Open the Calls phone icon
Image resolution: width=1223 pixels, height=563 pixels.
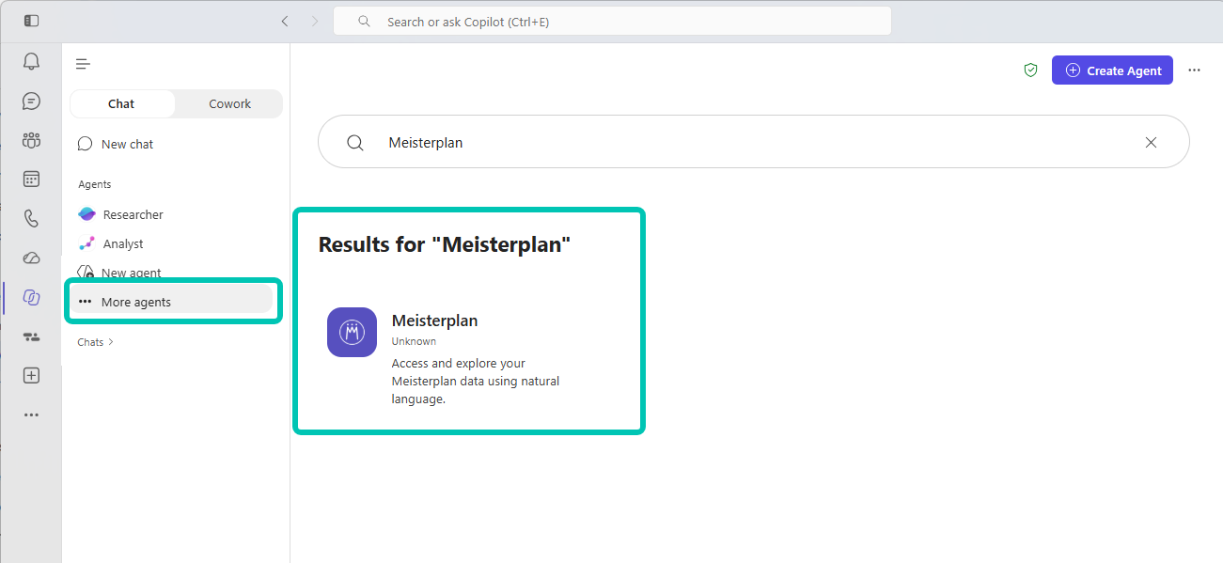click(x=31, y=219)
